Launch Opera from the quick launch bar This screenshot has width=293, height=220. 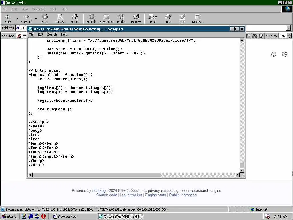tap(43, 217)
